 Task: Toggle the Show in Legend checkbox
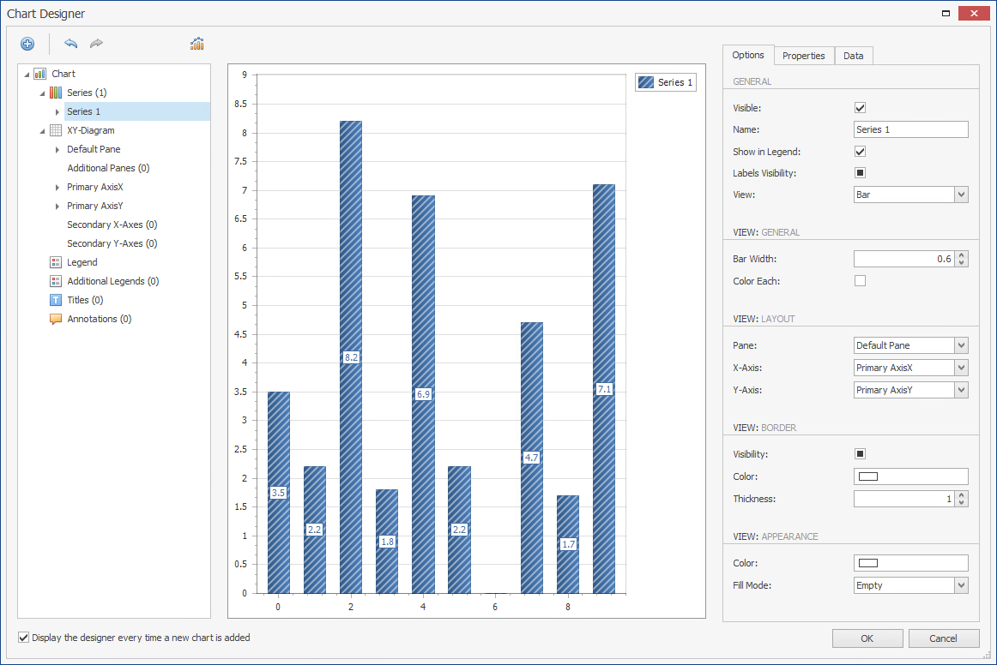(x=860, y=152)
